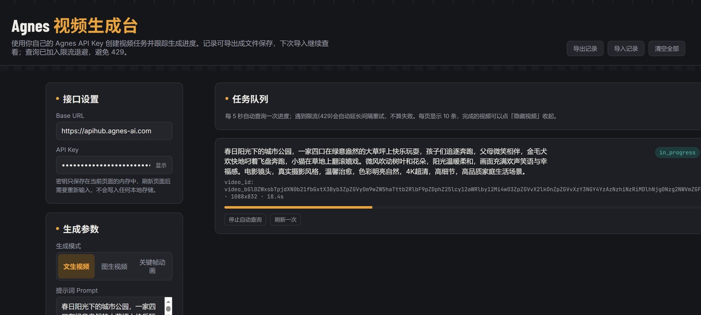Click the task's orange progress bar
701x315 pixels.
click(298, 207)
